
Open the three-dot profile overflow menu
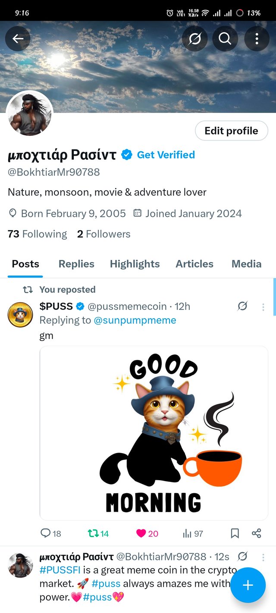(257, 39)
